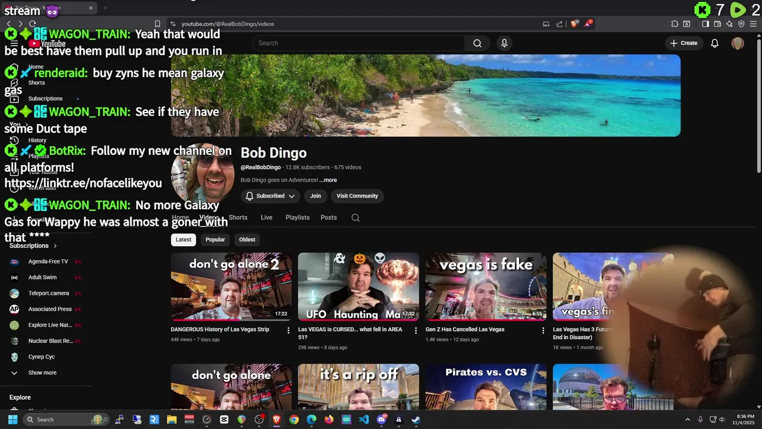
Task: Open Discord from the taskbar
Action: (x=382, y=419)
